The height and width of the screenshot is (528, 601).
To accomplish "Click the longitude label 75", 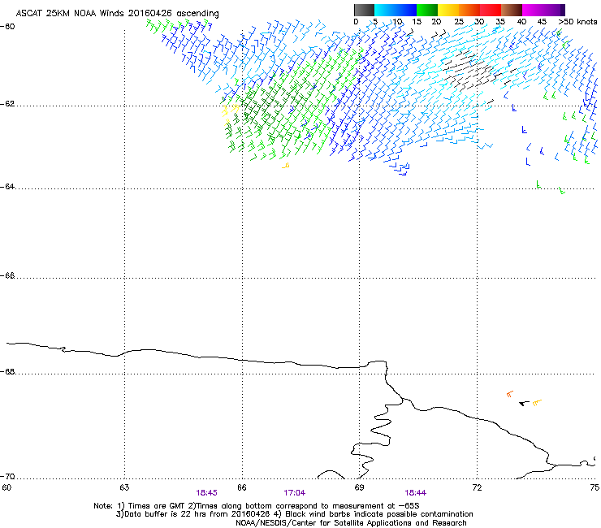I will pos(595,487).
